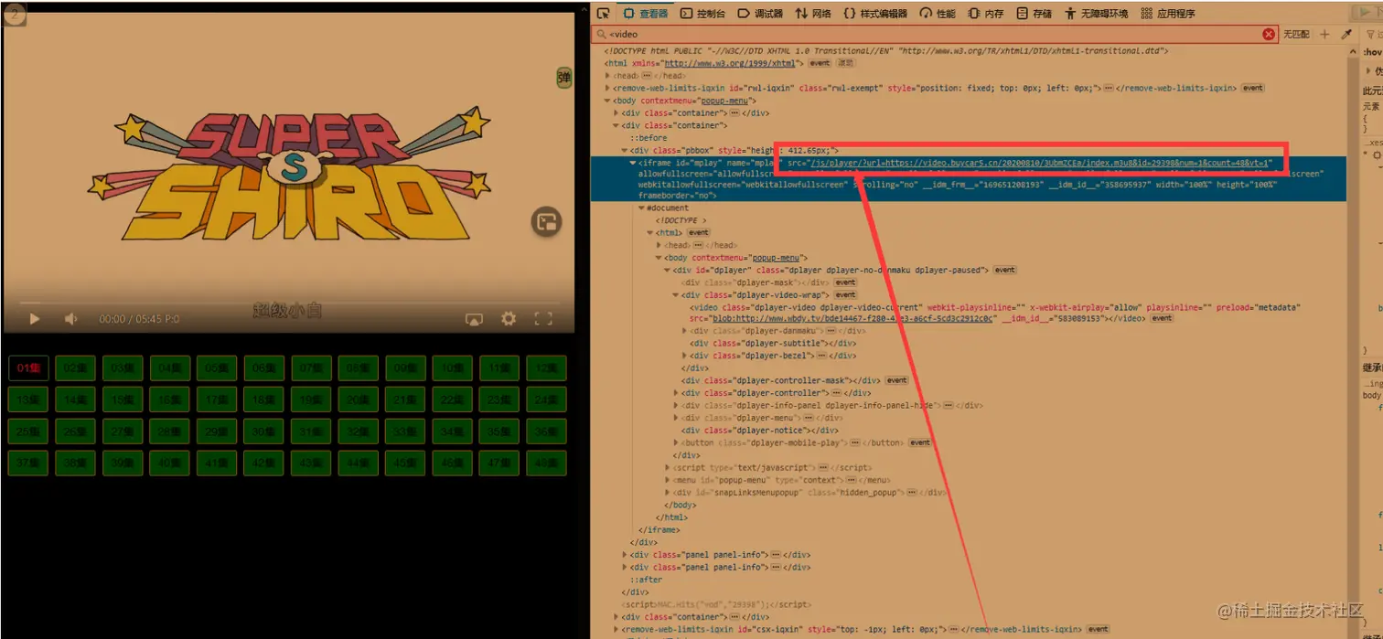
Task: Expand the dplayer-bezel div node
Action: pos(684,356)
